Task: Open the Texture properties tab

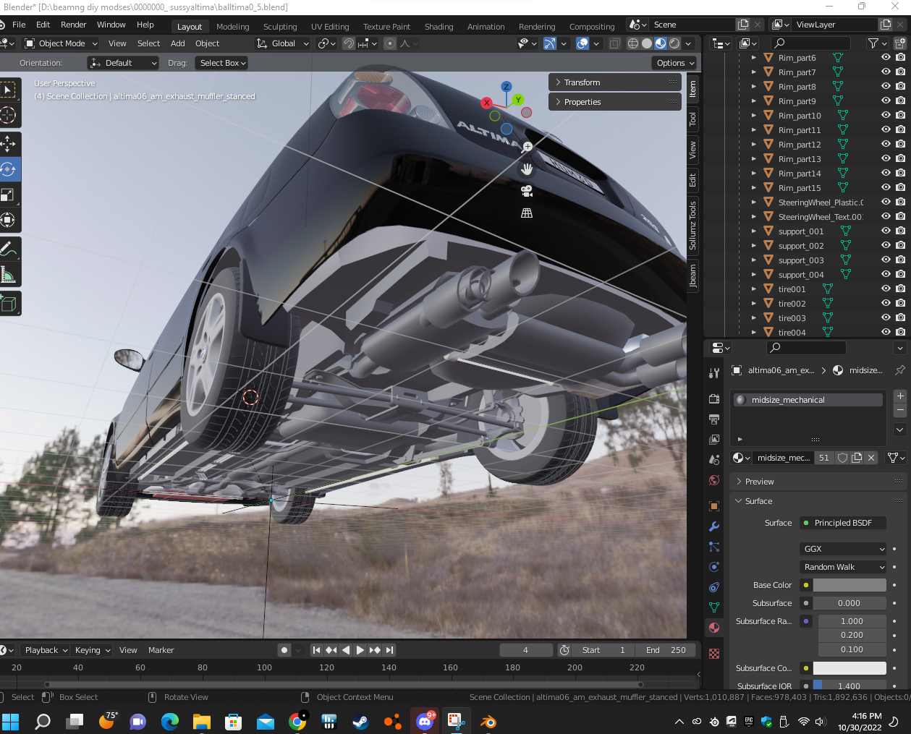Action: [x=714, y=654]
